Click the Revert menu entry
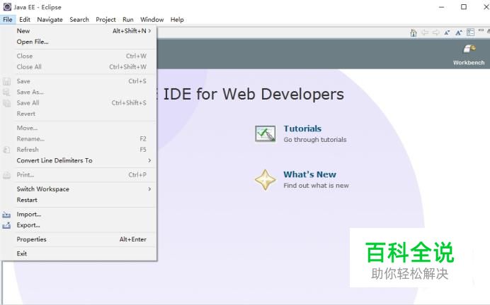The image size is (490, 305). click(78, 114)
